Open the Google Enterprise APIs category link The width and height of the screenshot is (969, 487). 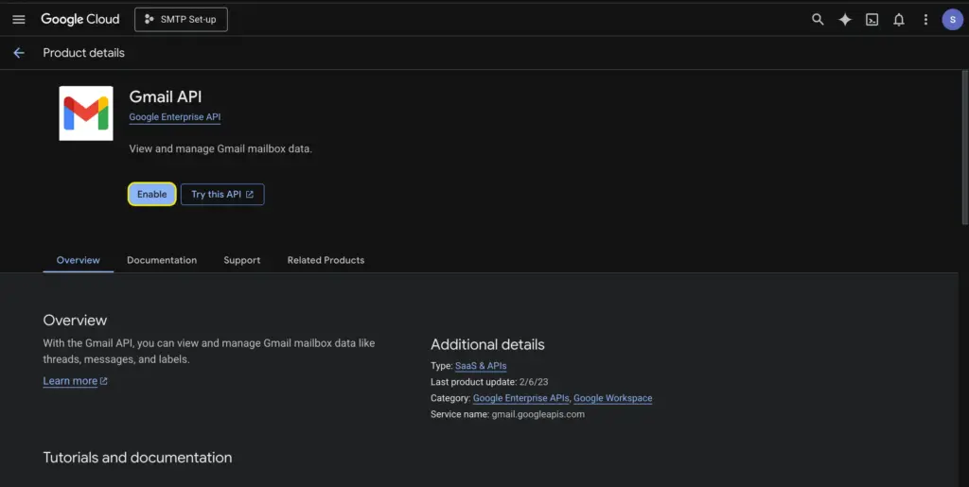click(x=521, y=398)
